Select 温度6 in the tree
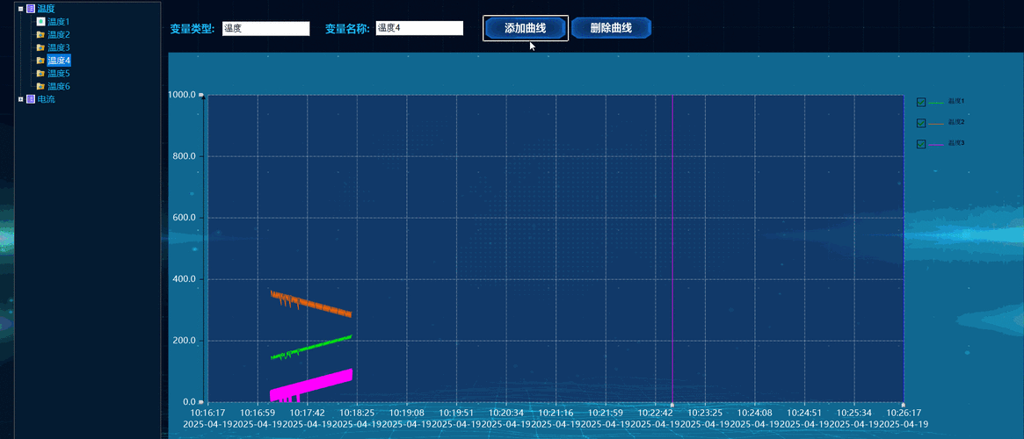 click(x=59, y=86)
